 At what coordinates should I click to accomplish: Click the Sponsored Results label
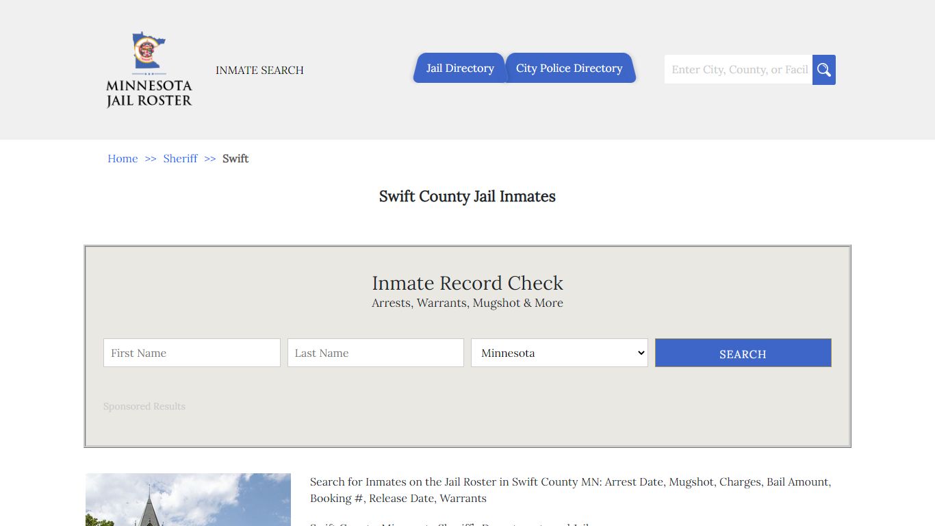144,406
